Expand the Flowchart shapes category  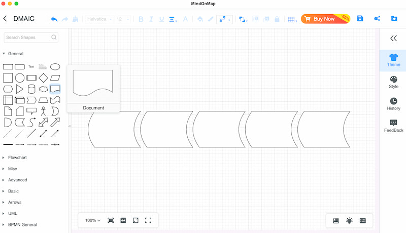pos(17,158)
